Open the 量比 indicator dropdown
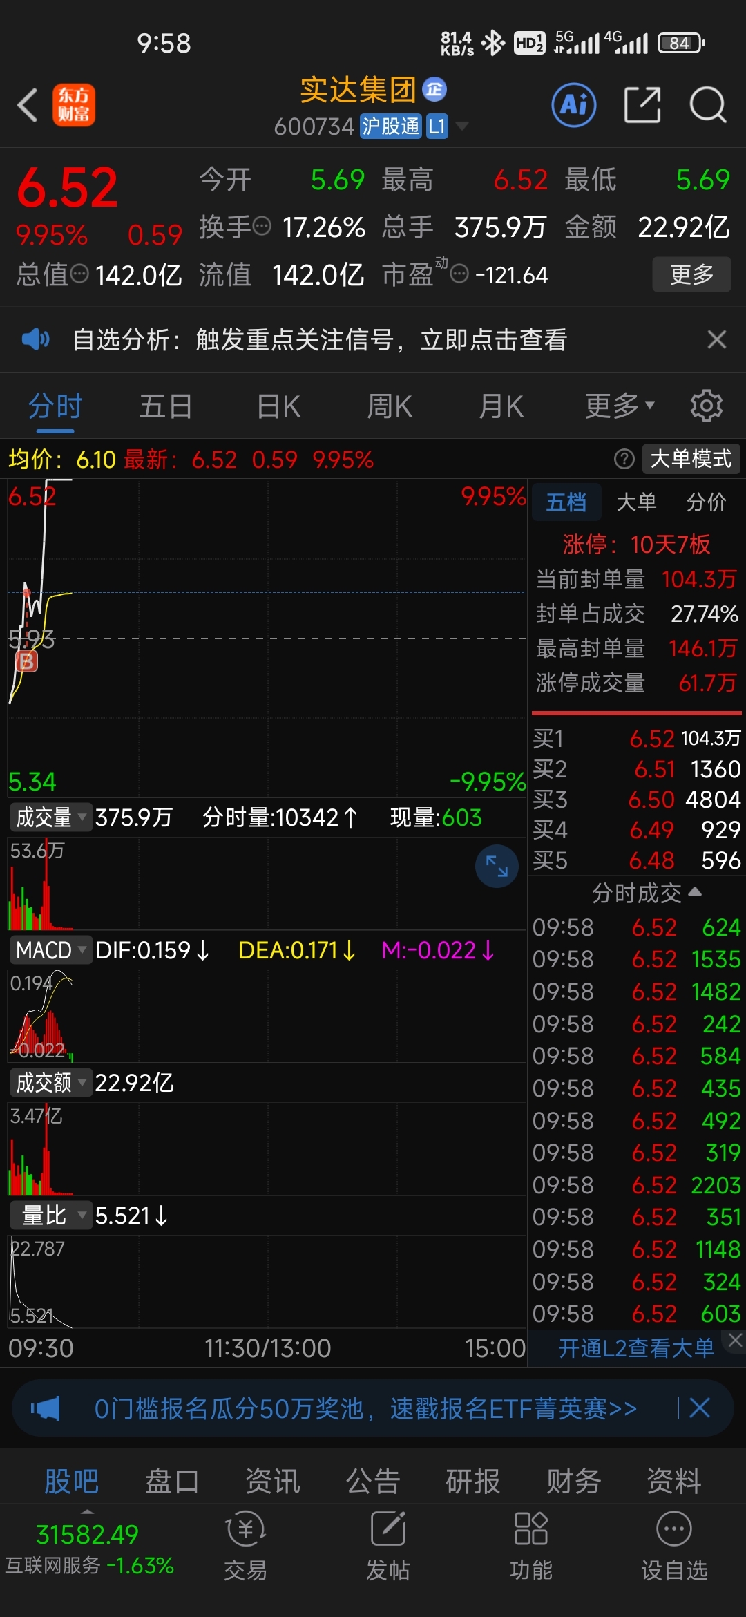This screenshot has width=746, height=1617. (x=50, y=1215)
